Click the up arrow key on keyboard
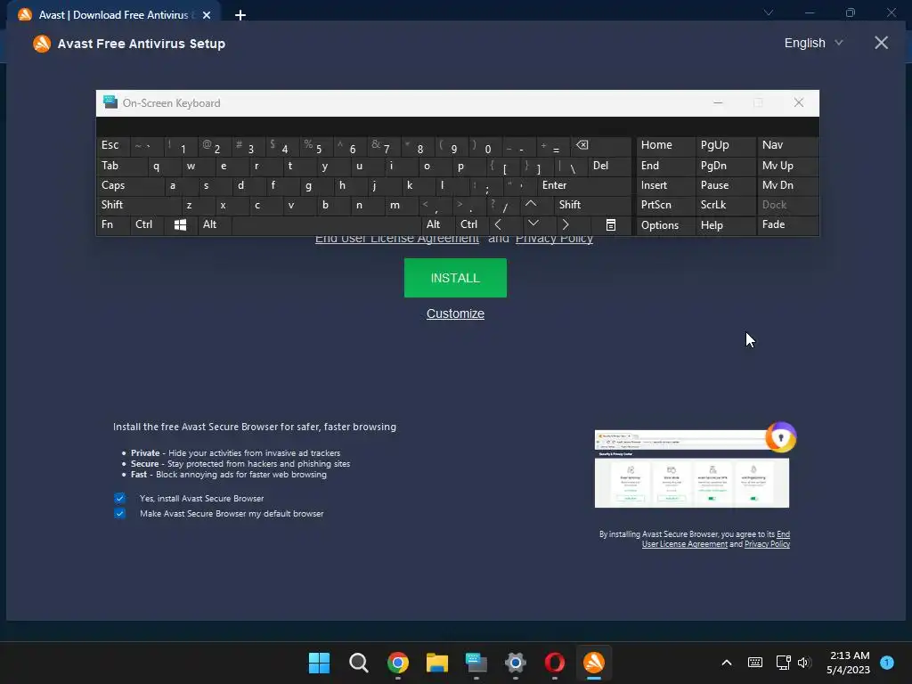Viewport: 912px width, 684px height. pyautogui.click(x=531, y=204)
